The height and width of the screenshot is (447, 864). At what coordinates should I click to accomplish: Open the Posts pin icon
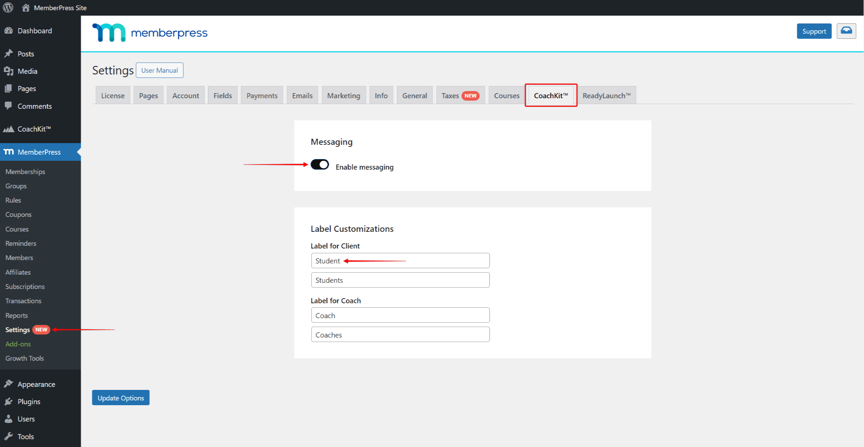(8, 54)
